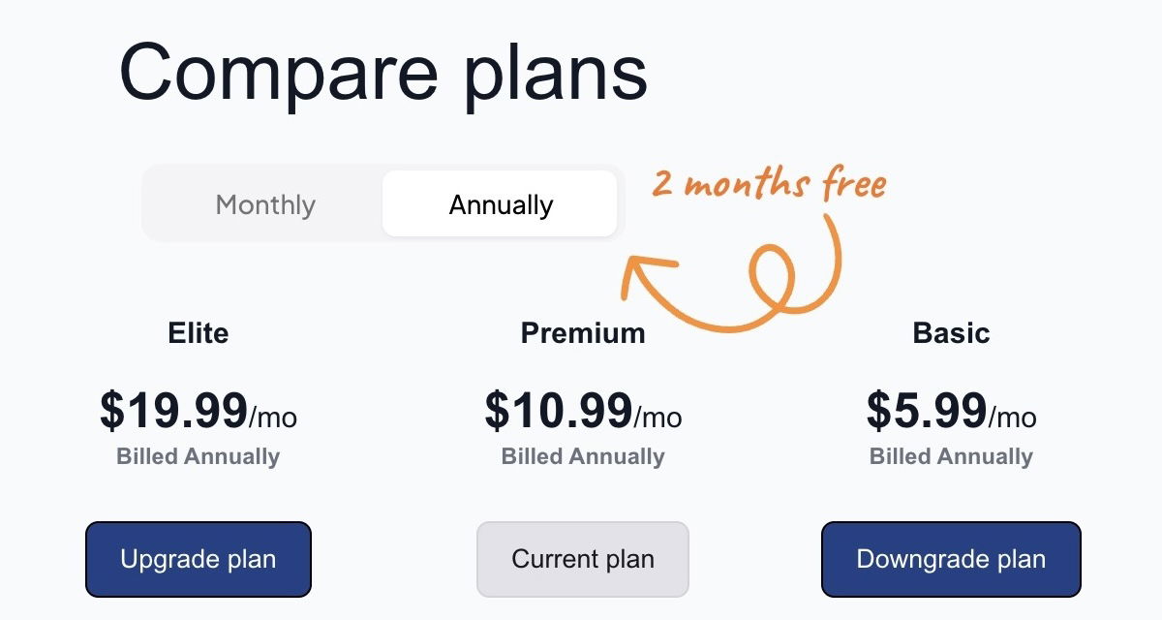The image size is (1162, 620).
Task: Select the Elite plan title
Action: 199,333
